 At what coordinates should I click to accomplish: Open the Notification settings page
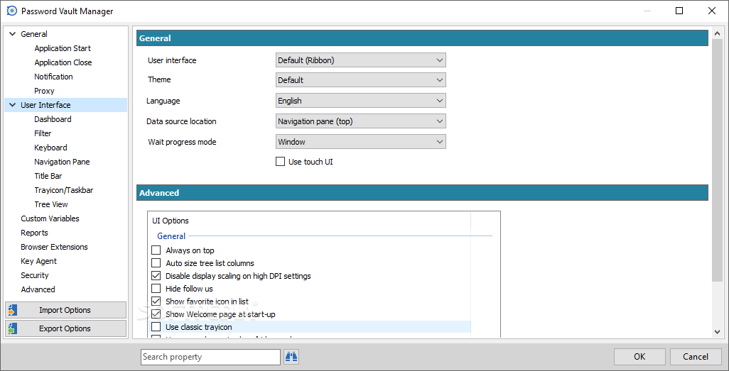pyautogui.click(x=53, y=77)
